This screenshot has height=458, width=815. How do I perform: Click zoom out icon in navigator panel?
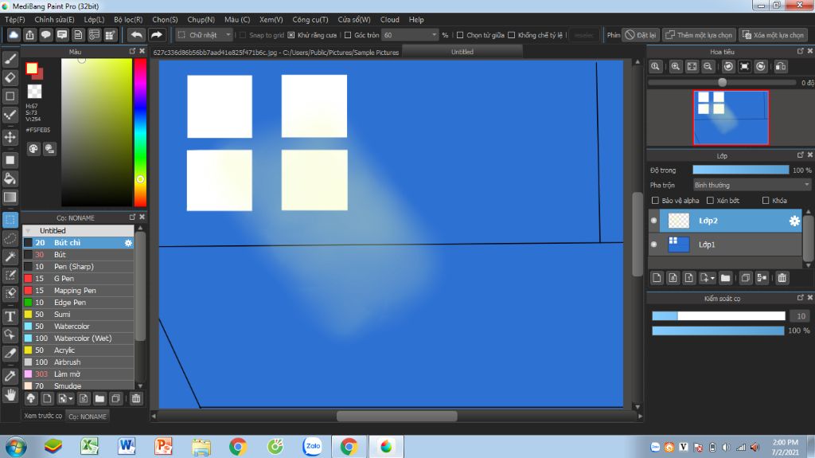[708, 67]
